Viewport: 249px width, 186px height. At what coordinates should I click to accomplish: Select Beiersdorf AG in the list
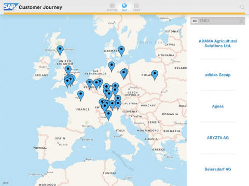(218, 169)
